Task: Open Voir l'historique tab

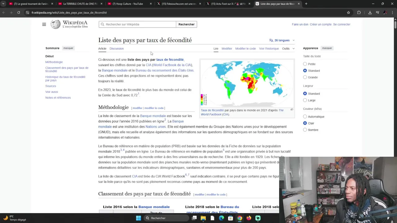Action: [x=269, y=48]
